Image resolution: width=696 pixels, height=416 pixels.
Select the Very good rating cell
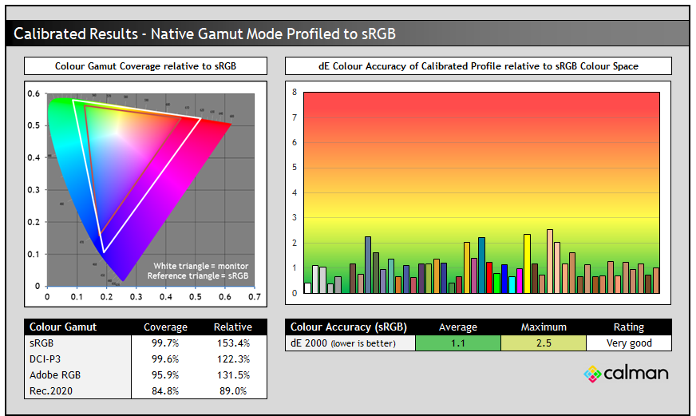pyautogui.click(x=628, y=343)
